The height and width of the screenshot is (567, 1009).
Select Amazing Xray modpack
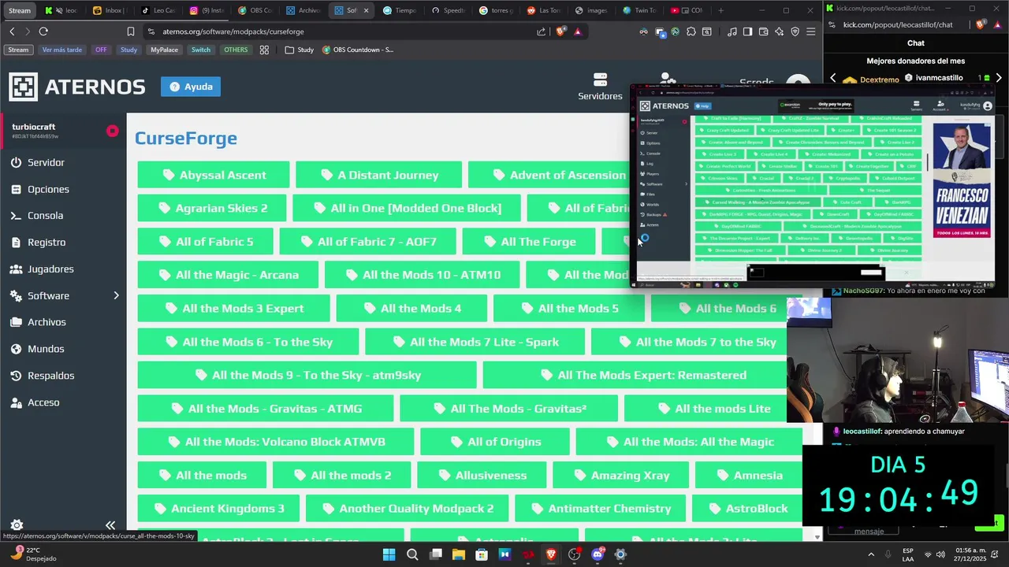click(x=620, y=475)
